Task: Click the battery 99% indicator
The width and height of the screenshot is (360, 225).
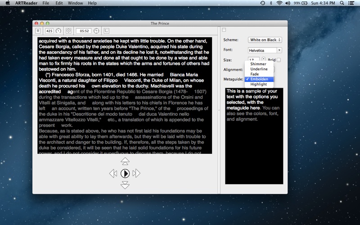Action: [301, 3]
